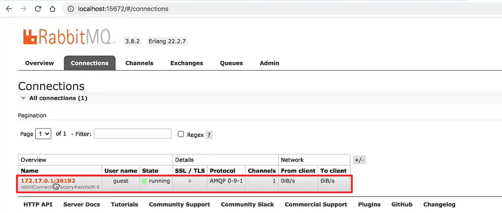Sort by the State column header
The height and width of the screenshot is (213, 502).
(150, 171)
